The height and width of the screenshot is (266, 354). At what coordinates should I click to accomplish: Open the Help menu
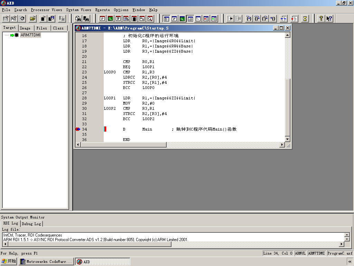(x=153, y=10)
